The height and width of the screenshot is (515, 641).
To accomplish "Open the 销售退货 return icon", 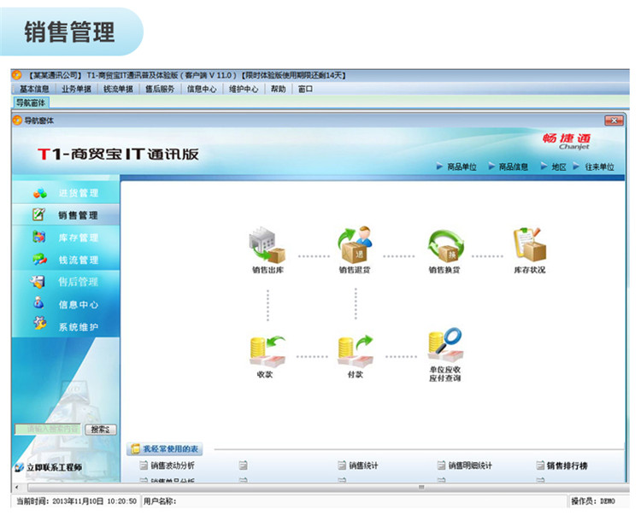I will click(x=356, y=244).
